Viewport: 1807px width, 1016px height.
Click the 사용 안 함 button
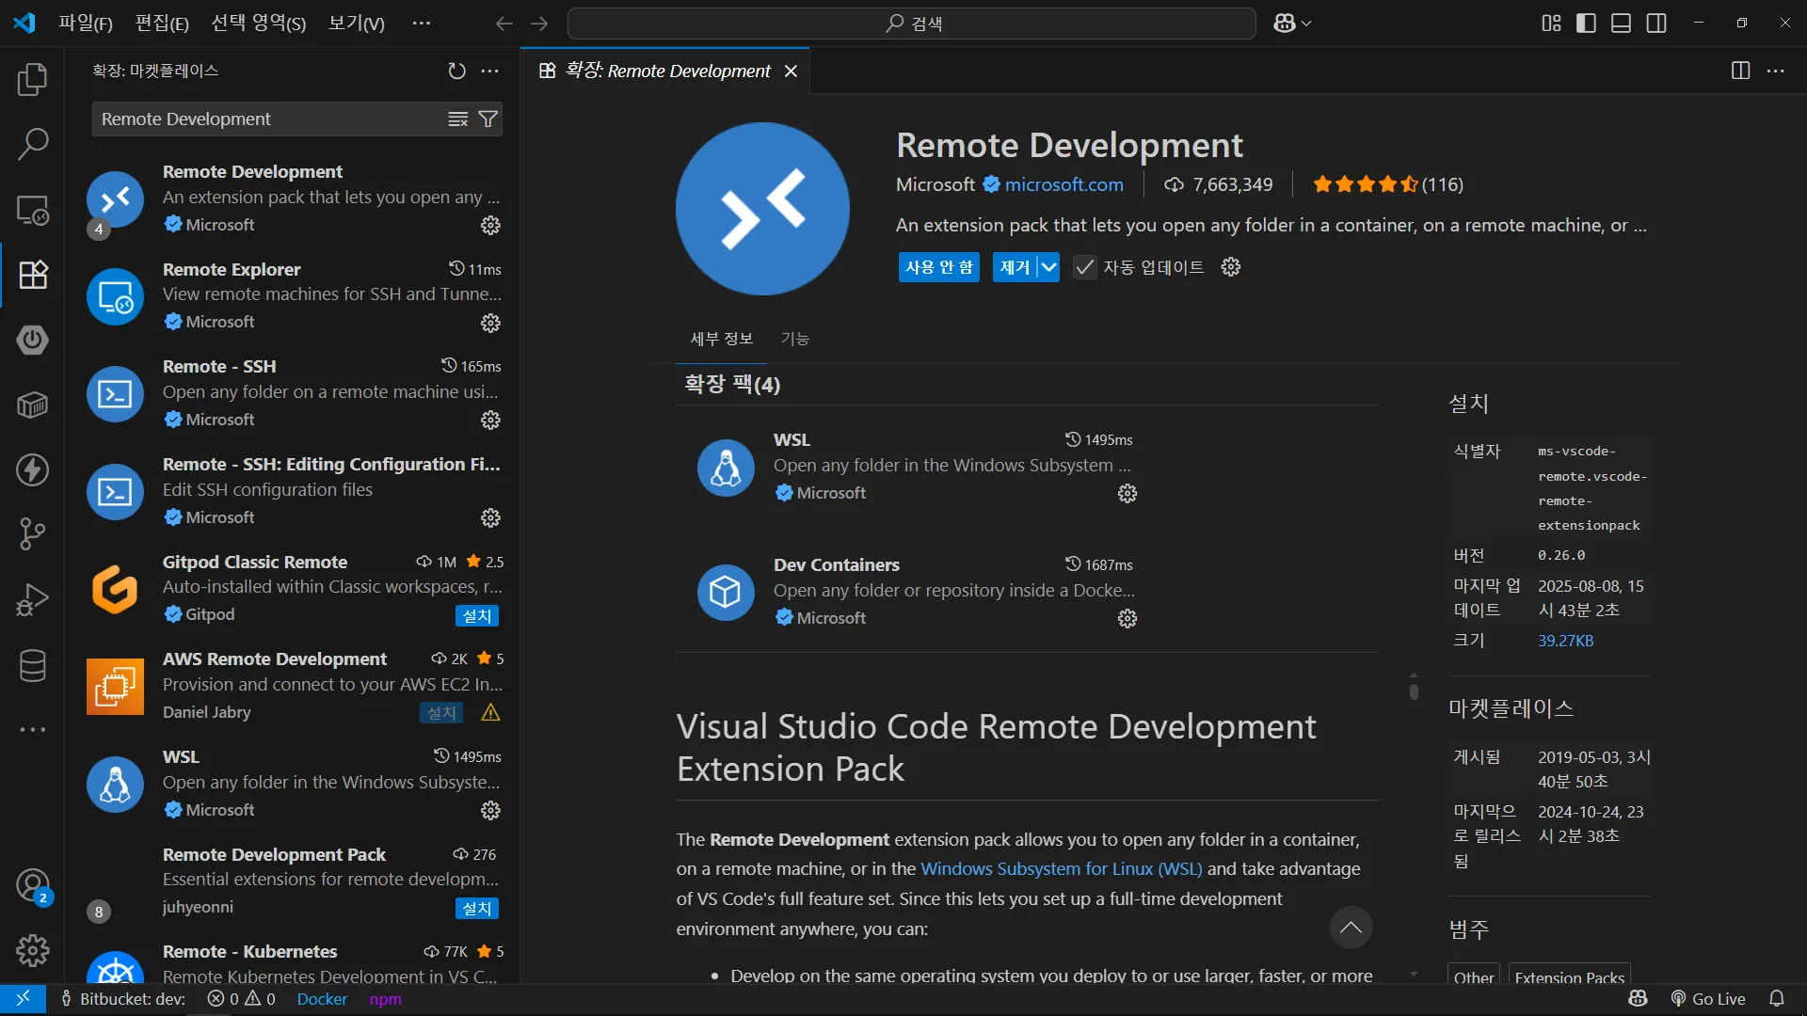point(938,267)
